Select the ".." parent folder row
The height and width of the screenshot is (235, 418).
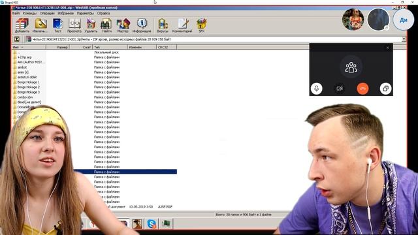[94, 52]
